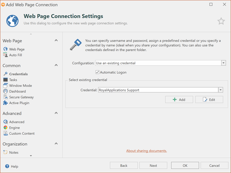Select Custom Content in sidebar
This screenshot has width=231, height=173.
(22, 133)
